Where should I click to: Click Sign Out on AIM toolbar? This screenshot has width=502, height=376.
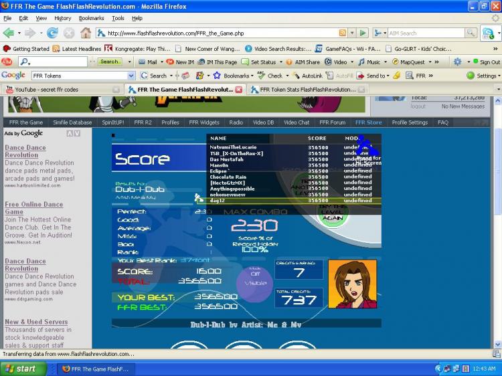(x=487, y=62)
